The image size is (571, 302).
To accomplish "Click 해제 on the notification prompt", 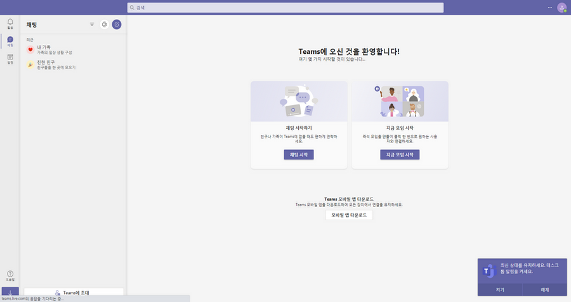I will point(545,289).
